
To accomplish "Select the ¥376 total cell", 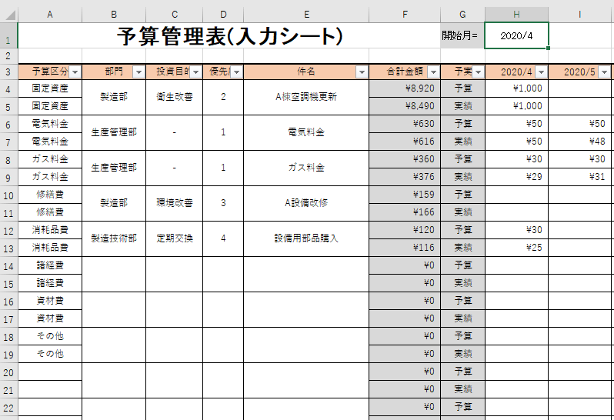I will pyautogui.click(x=405, y=177).
